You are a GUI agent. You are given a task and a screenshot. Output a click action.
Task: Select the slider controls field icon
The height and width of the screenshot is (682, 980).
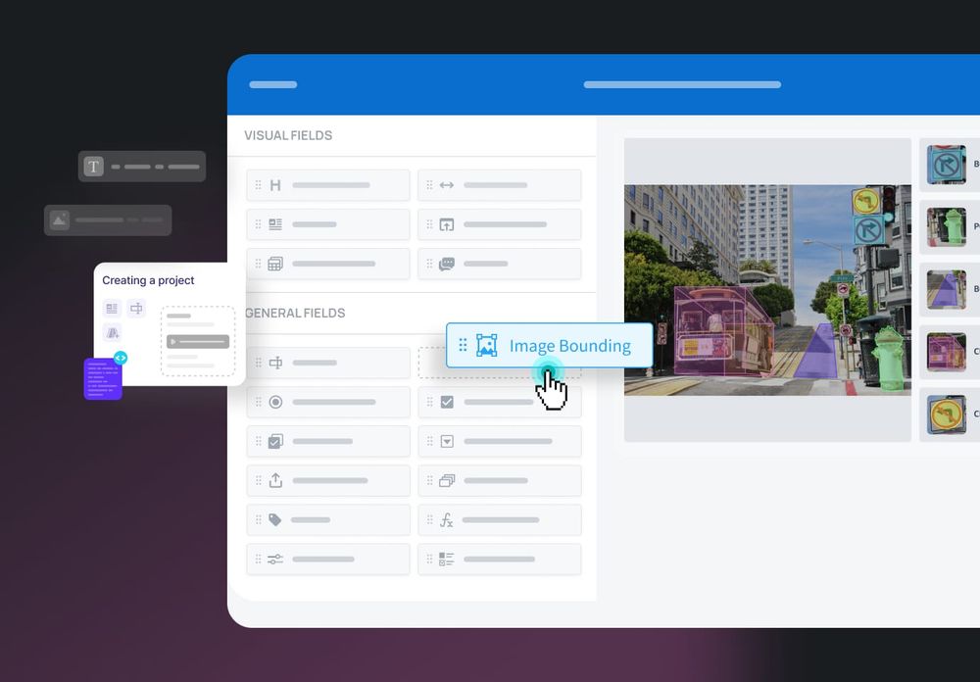click(x=275, y=560)
